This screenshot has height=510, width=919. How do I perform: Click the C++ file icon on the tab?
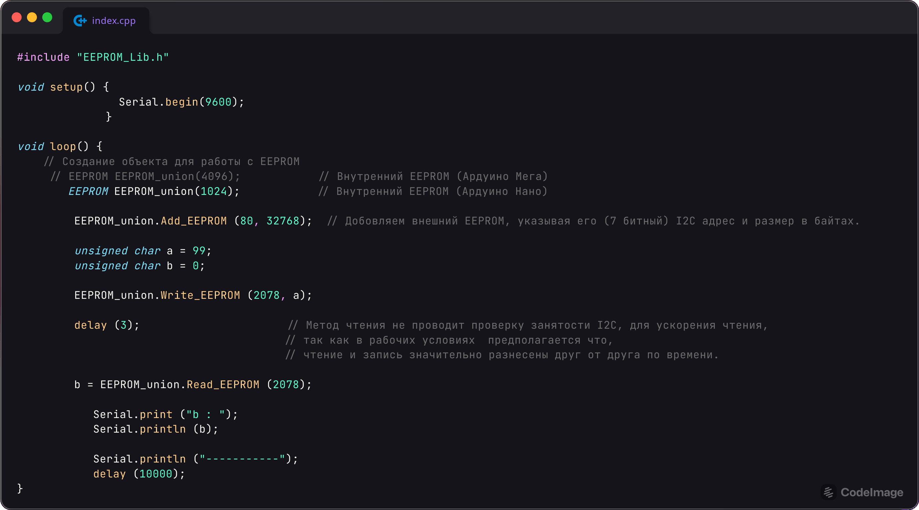(80, 21)
